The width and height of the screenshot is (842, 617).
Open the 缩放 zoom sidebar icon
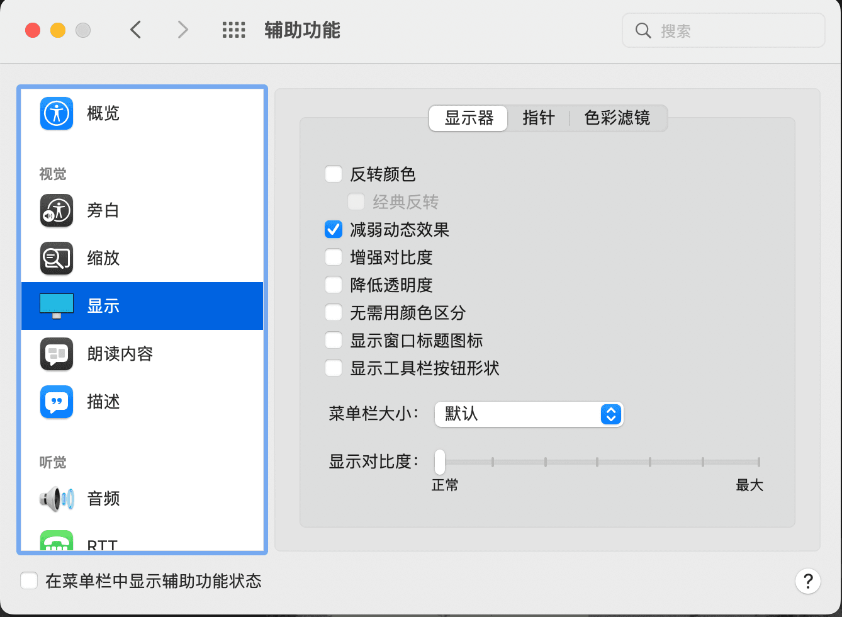click(57, 258)
